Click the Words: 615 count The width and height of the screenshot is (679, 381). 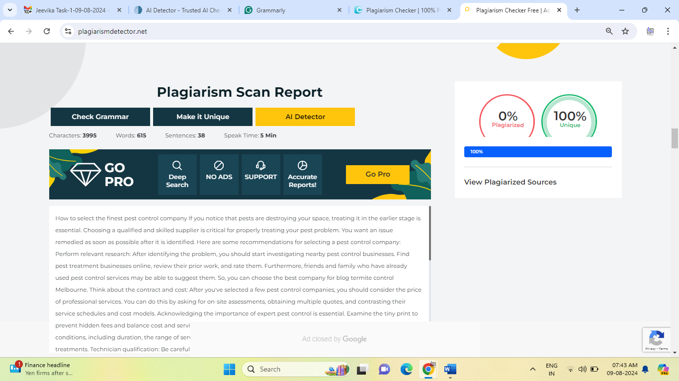coord(131,135)
